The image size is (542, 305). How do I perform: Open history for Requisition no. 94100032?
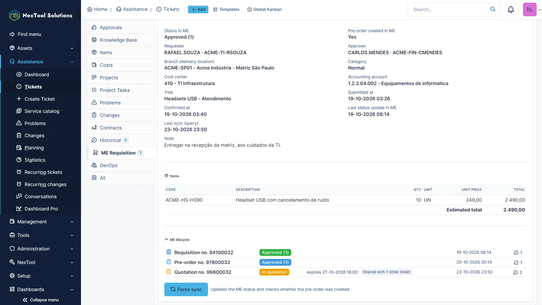tap(518, 252)
